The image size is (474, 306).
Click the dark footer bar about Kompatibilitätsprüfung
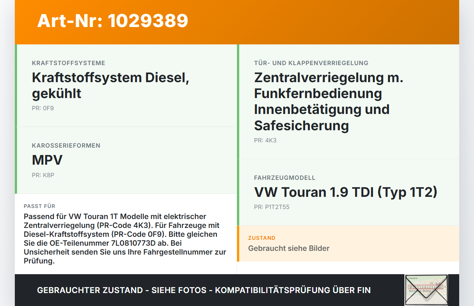pyautogui.click(x=204, y=290)
